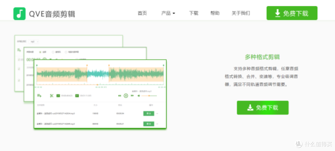
Task: Click the 免费下载 button below the description
Action: click(263, 108)
